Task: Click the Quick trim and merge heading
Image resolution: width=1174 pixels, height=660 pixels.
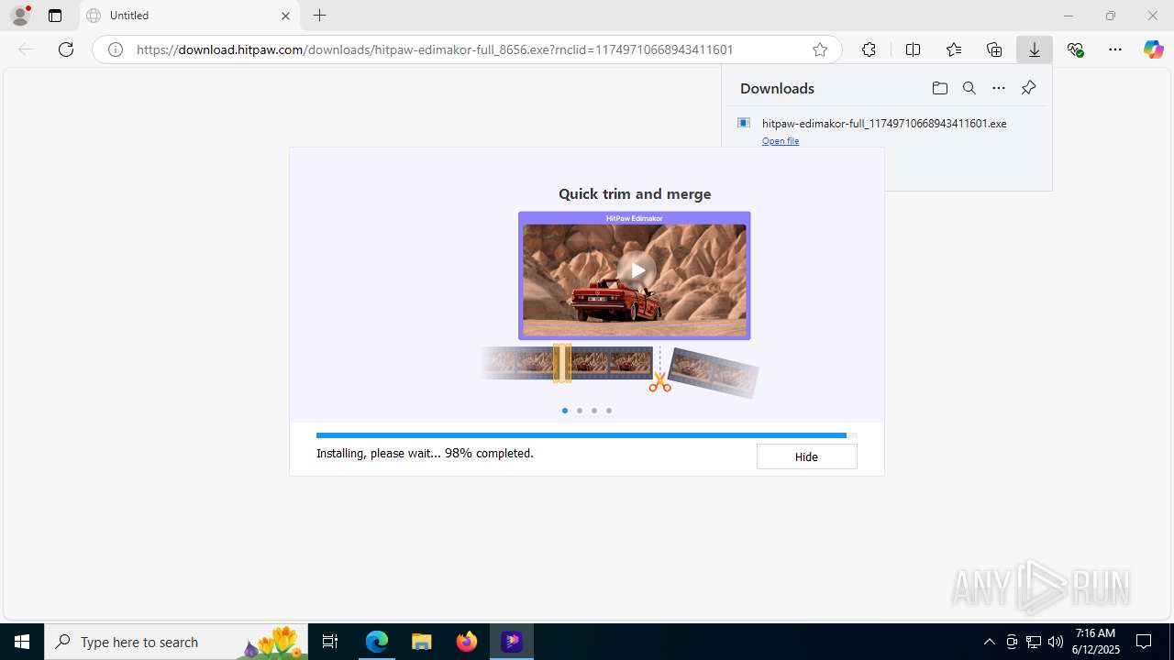Action: (635, 194)
